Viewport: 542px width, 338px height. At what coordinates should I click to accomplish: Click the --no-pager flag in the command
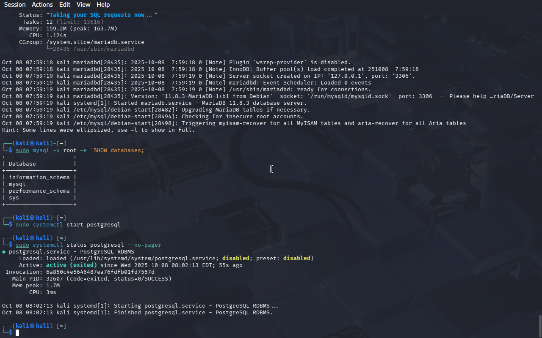[144, 245]
